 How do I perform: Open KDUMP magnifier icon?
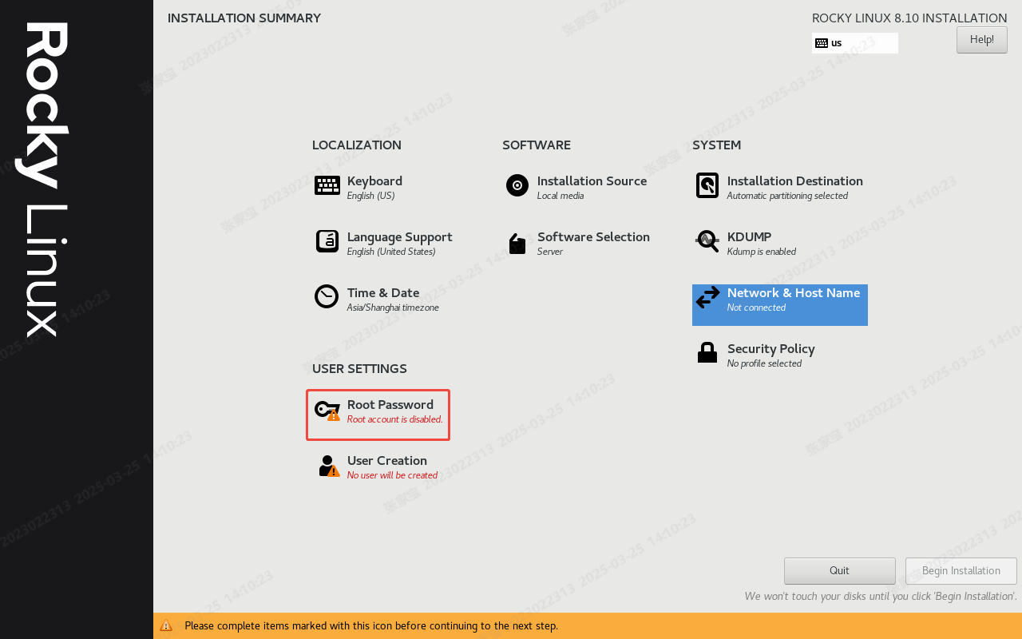tap(707, 241)
